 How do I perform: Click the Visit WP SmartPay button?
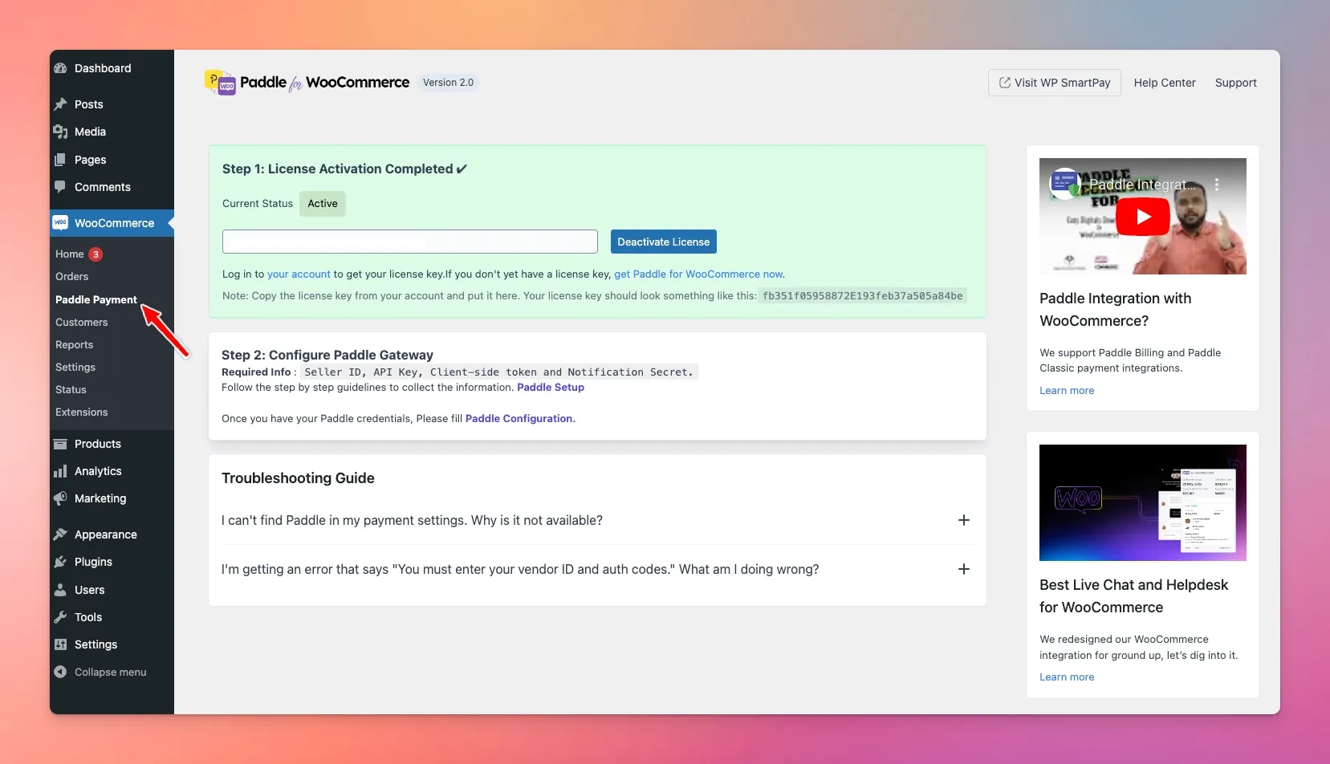[1055, 83]
